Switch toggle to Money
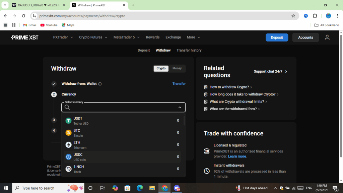 pos(177,68)
